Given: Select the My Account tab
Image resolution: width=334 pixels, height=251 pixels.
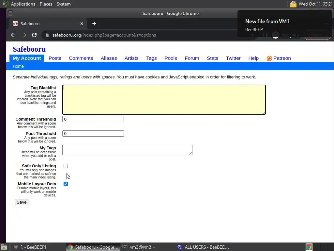Looking at the screenshot, I should pos(27,58).
